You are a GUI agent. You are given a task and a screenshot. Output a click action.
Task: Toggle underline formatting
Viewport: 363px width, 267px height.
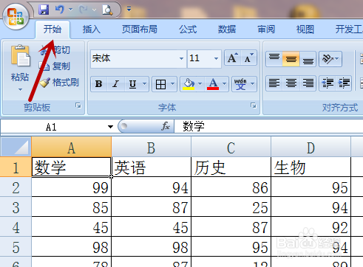[x=133, y=84]
